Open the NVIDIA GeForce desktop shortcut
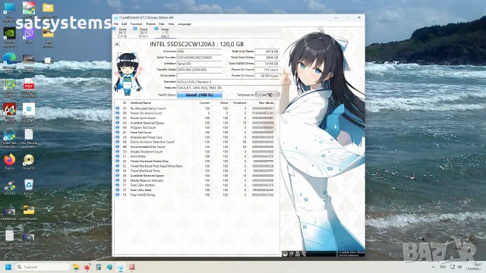This screenshot has height=273, width=486. coord(10,37)
